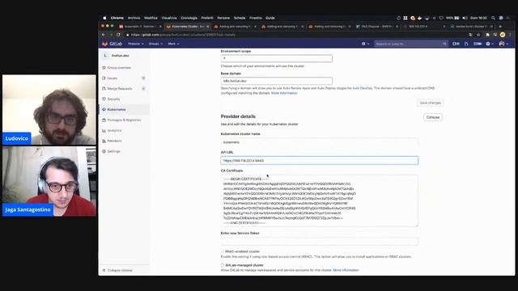Open merge requests icon in top navbar
Screen dimensions: 518x291
coord(466,44)
